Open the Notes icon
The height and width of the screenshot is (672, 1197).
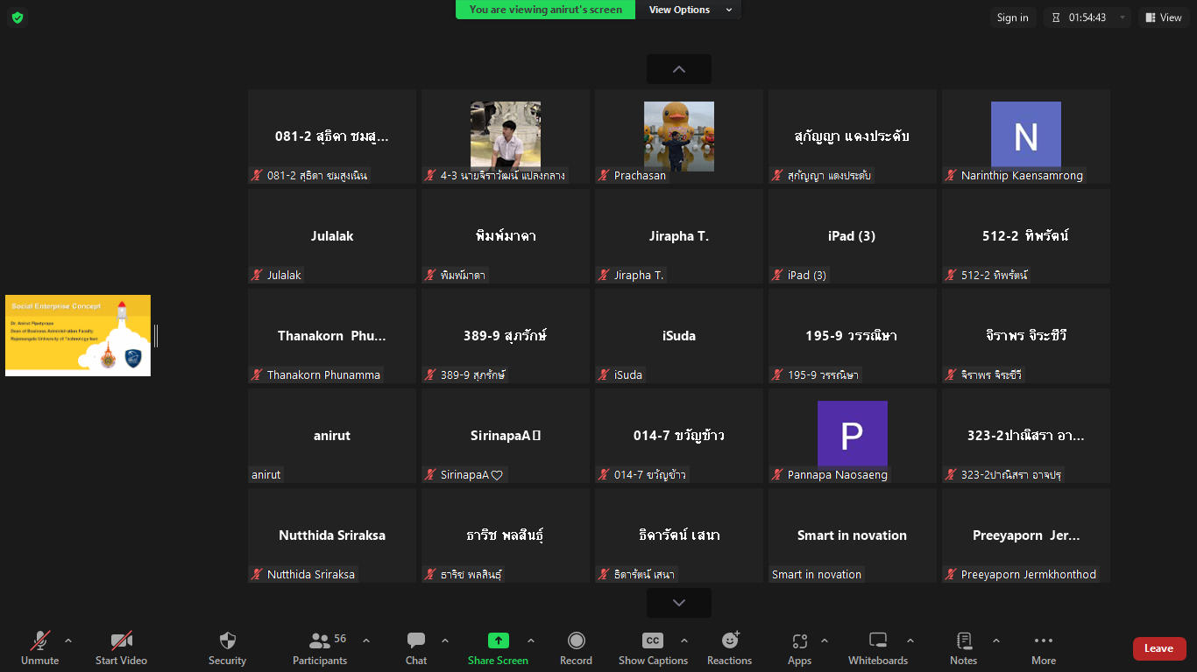point(964,640)
